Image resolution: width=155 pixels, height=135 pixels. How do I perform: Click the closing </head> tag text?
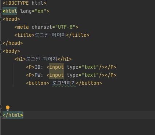pyautogui.click(x=13, y=43)
